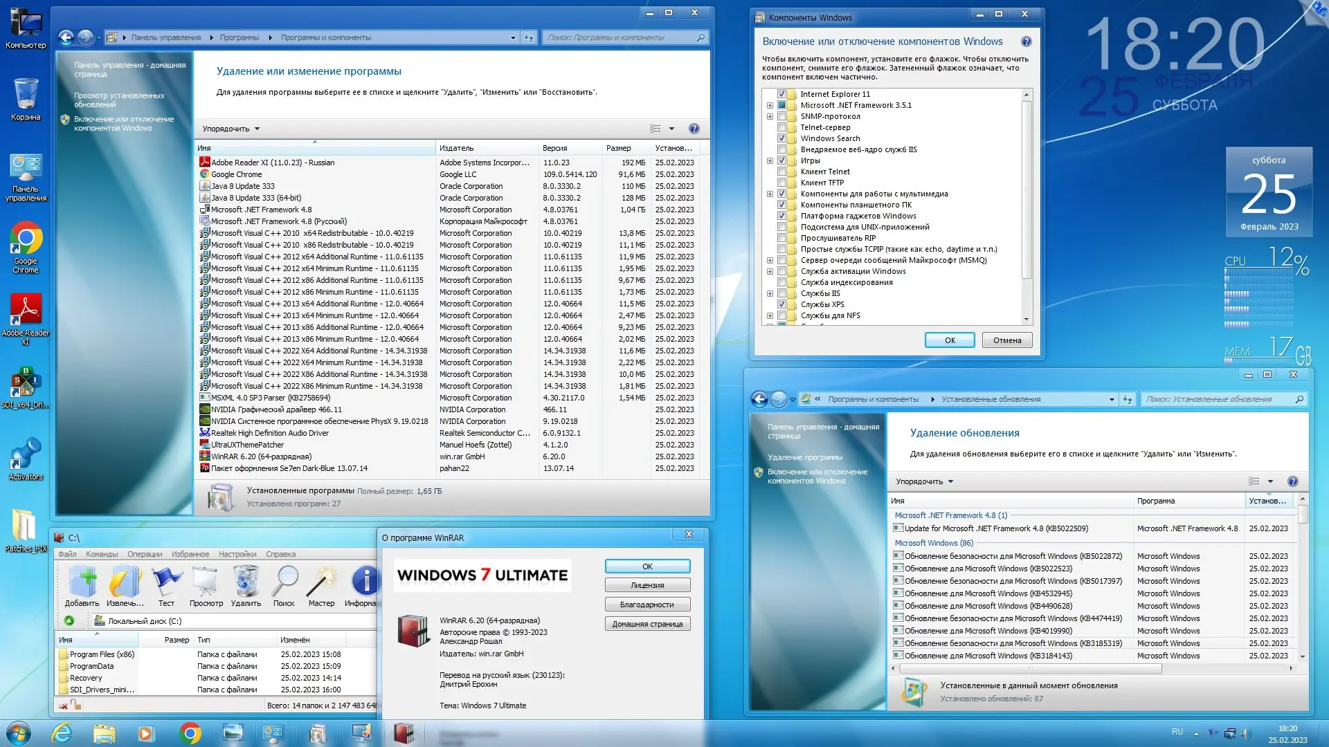Uncheck Internet Explorer 11 component checkbox
Screen dimensions: 1329x747
pyautogui.click(x=781, y=94)
